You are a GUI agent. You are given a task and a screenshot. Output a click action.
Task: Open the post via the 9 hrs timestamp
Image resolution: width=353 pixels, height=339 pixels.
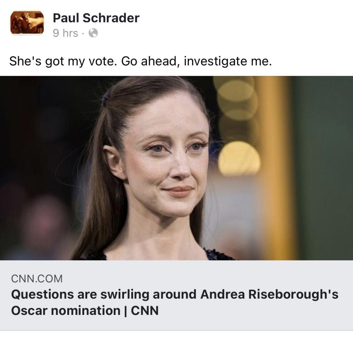pos(65,33)
